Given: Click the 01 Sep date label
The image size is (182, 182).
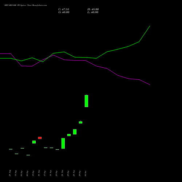Looking at the screenshot, I should [x=21, y=173].
